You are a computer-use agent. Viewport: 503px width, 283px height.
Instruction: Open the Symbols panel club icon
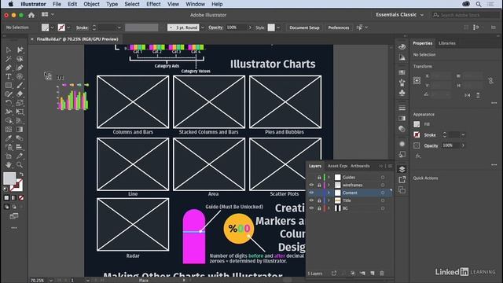(x=402, y=93)
